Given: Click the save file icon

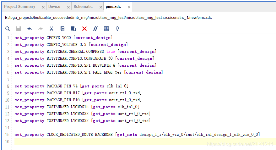Looking at the screenshot, I should [19, 29].
